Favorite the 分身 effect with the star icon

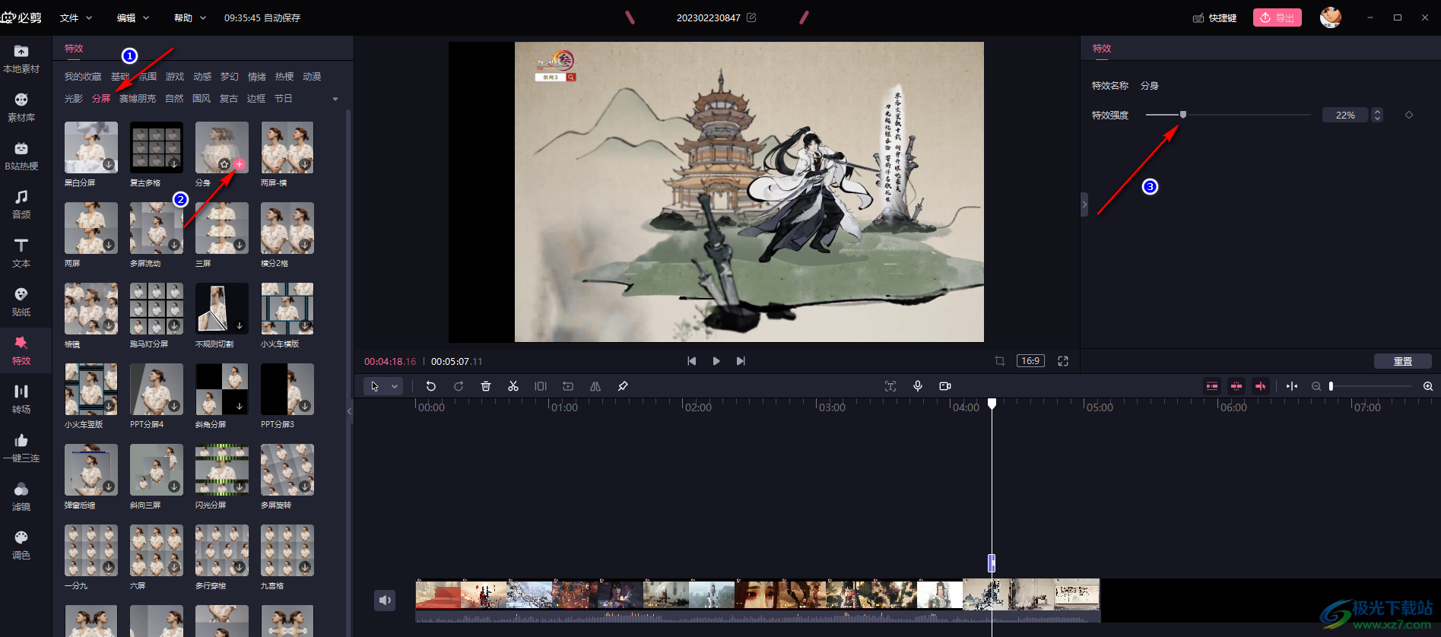(224, 164)
